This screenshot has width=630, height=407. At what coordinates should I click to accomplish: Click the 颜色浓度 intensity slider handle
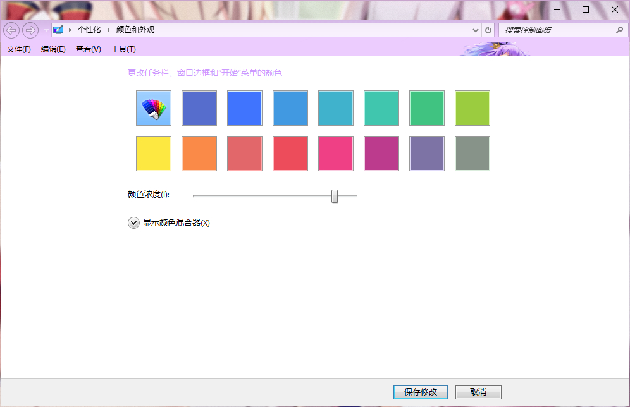[x=335, y=197]
